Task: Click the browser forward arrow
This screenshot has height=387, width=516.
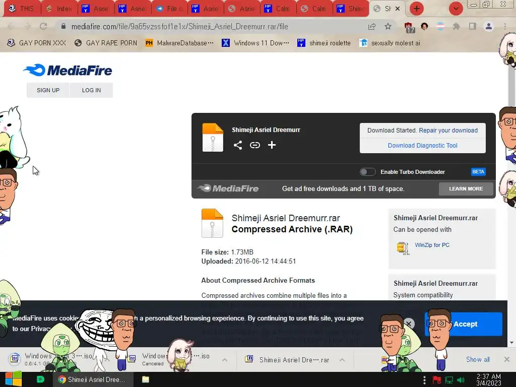Action: pyautogui.click(x=27, y=27)
